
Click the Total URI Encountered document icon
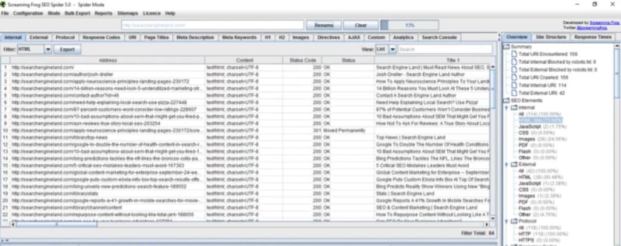click(x=514, y=55)
